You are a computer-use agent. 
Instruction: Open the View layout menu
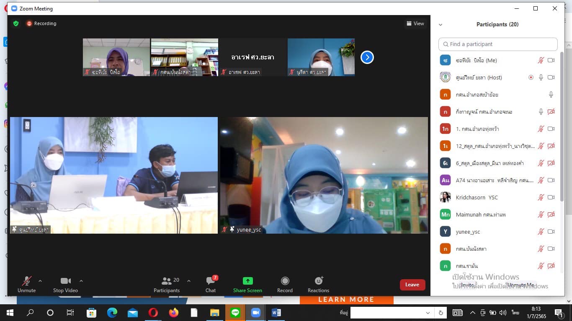(415, 24)
